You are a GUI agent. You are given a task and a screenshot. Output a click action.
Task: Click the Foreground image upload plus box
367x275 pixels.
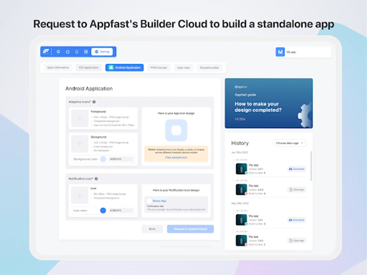pos(80,118)
